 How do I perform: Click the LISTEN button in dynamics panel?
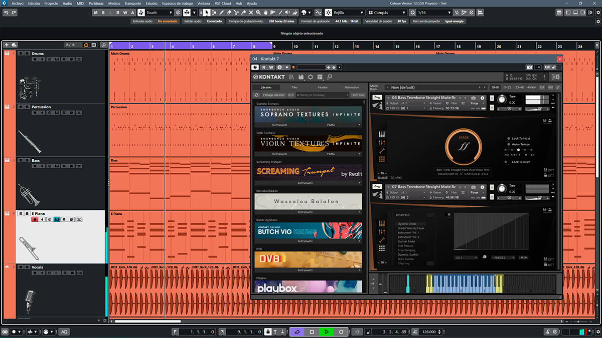point(523,257)
